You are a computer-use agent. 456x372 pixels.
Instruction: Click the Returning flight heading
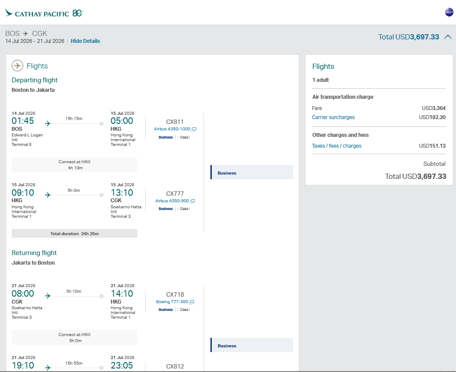pyautogui.click(x=34, y=253)
